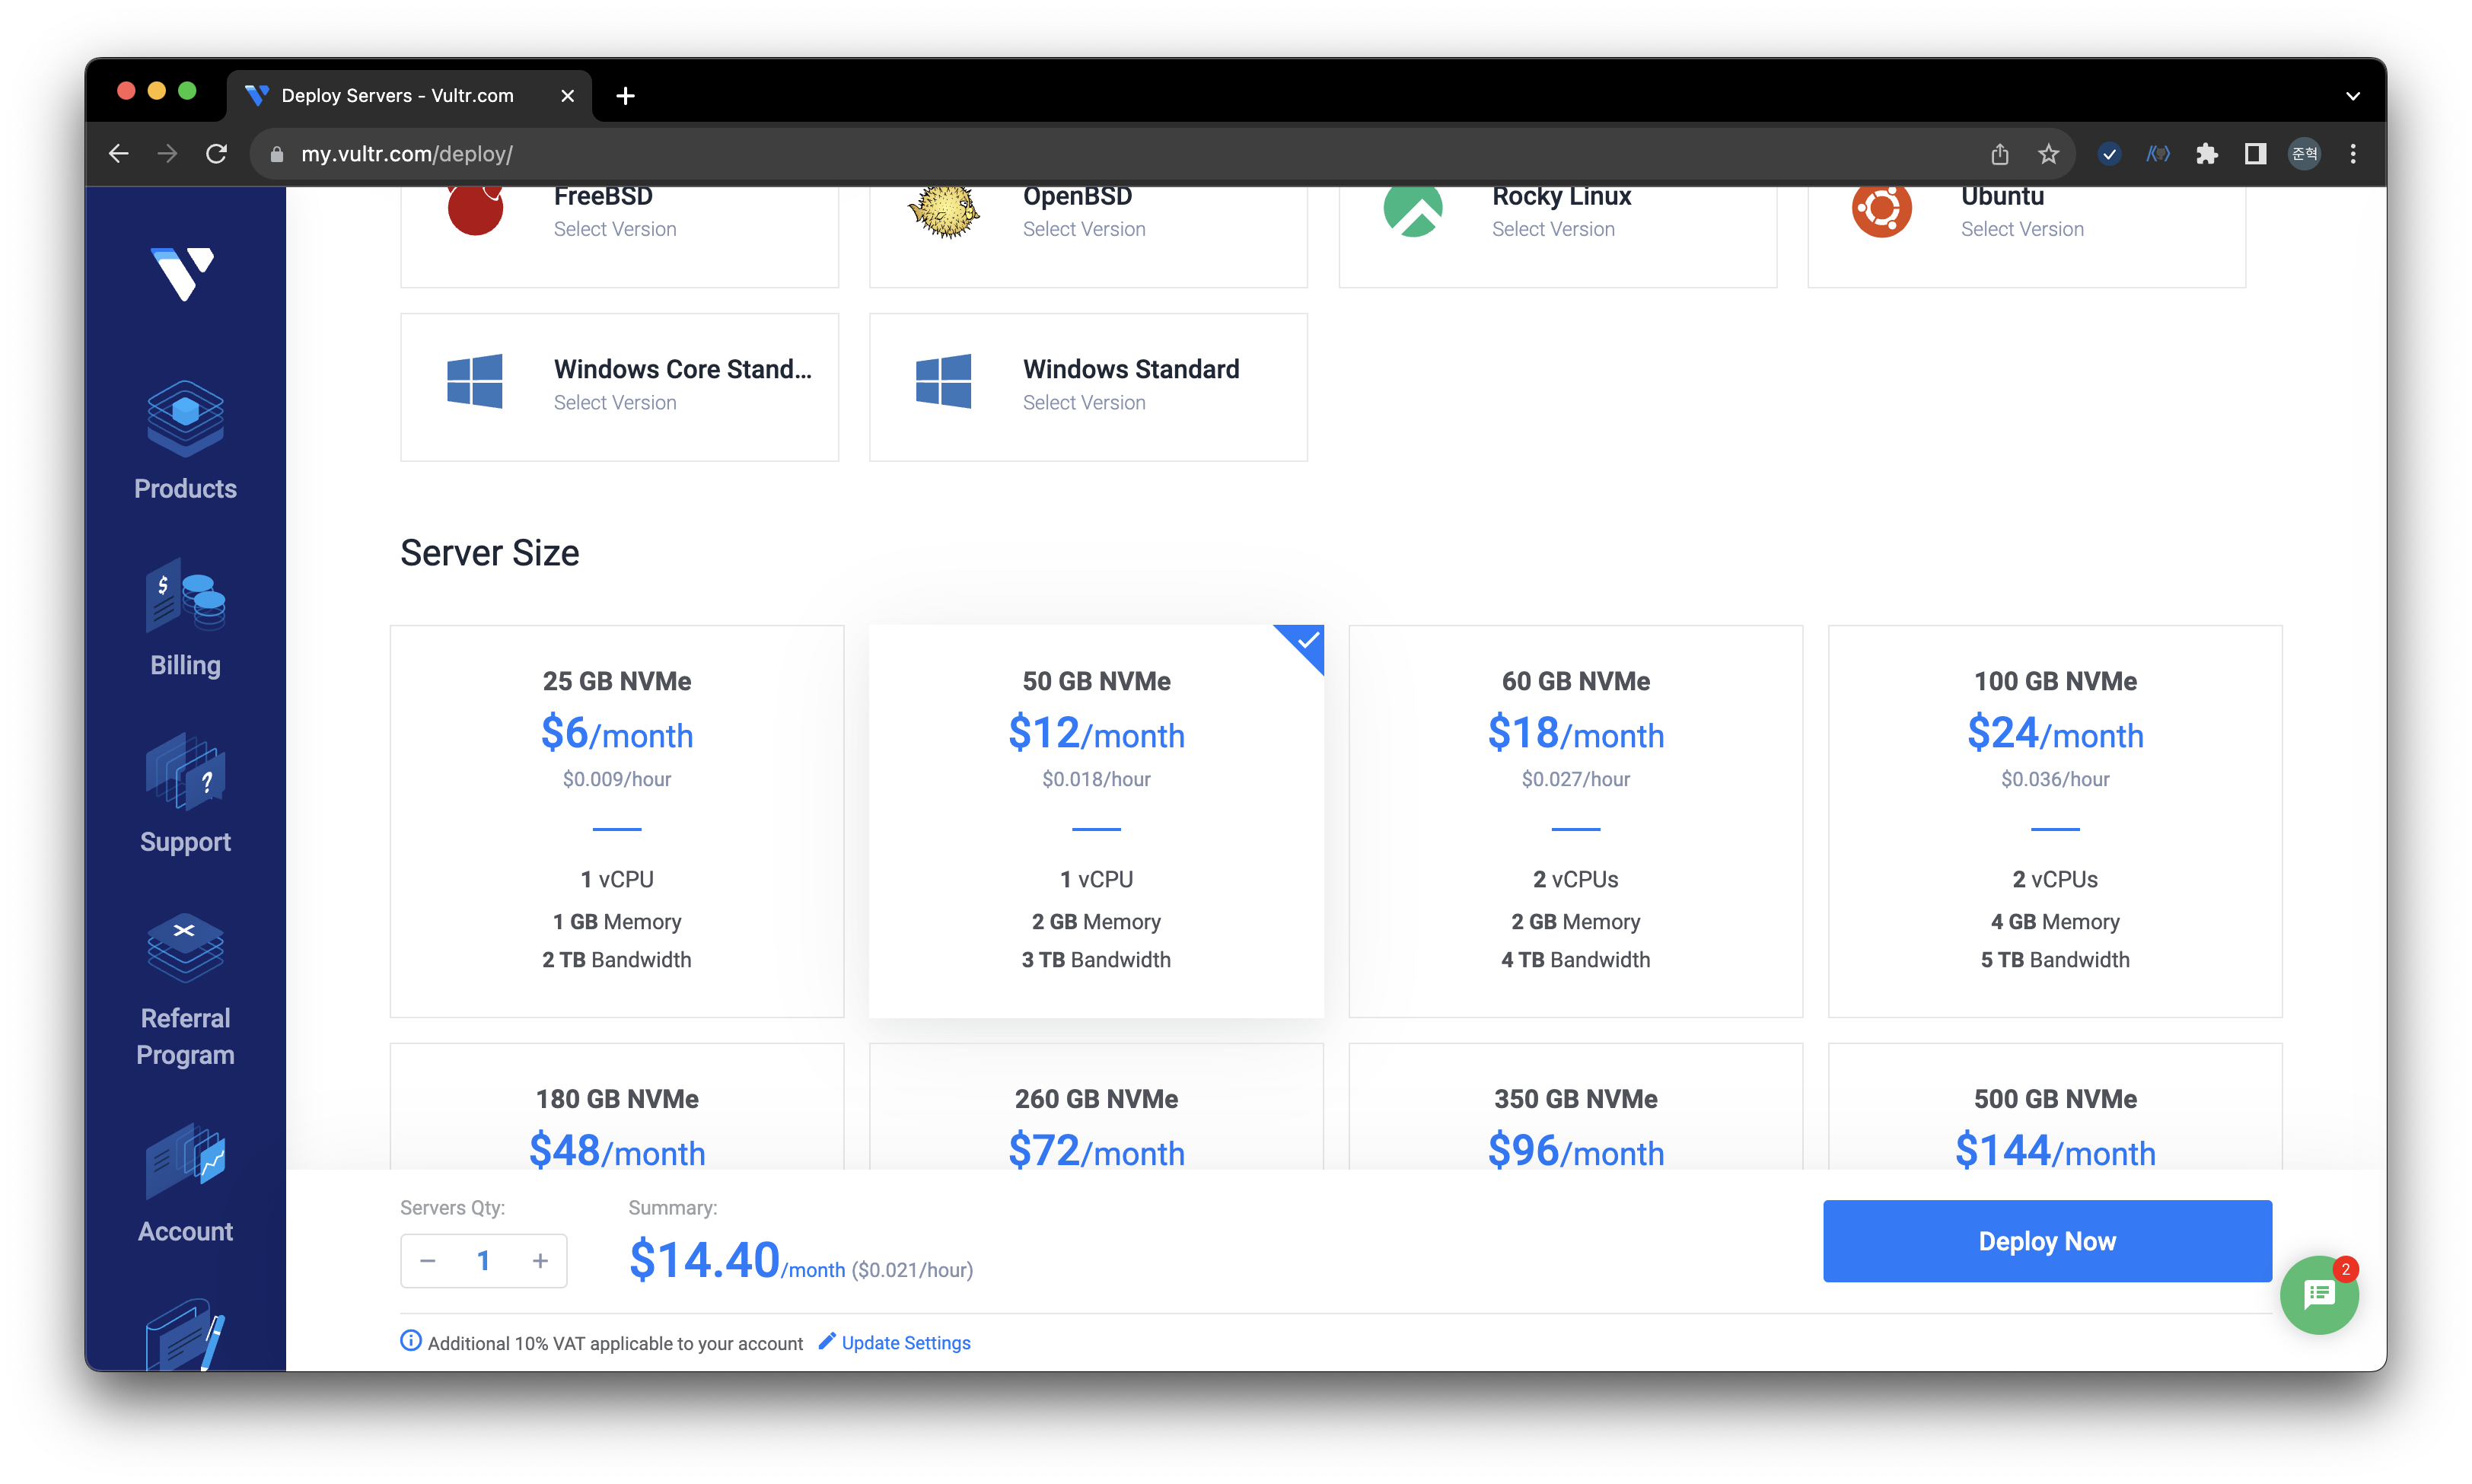
Task: Reload the Vultr deploy page
Action: (216, 154)
